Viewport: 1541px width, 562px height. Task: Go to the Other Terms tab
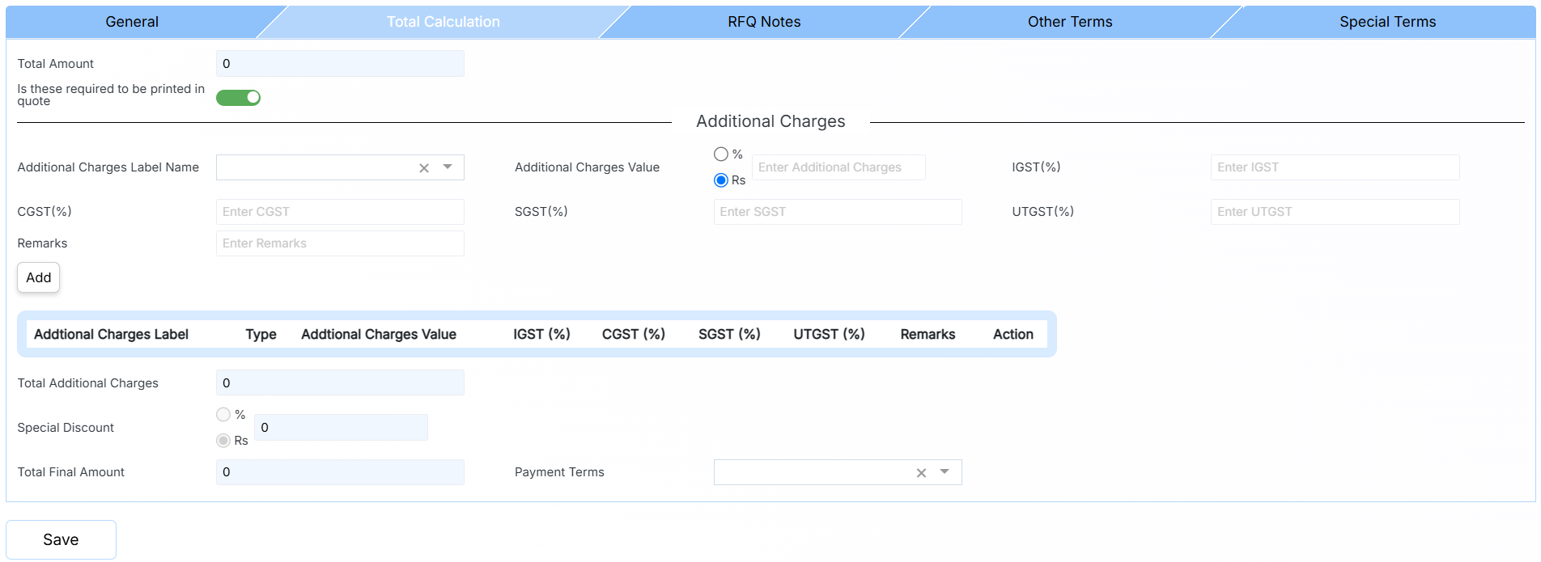click(x=1069, y=22)
